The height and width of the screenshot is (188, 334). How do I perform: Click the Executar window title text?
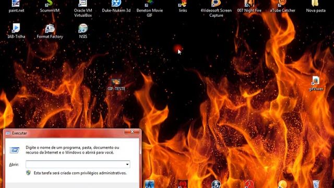point(19,133)
